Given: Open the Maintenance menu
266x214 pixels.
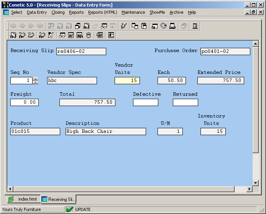Looking at the screenshot, I should (133, 12).
